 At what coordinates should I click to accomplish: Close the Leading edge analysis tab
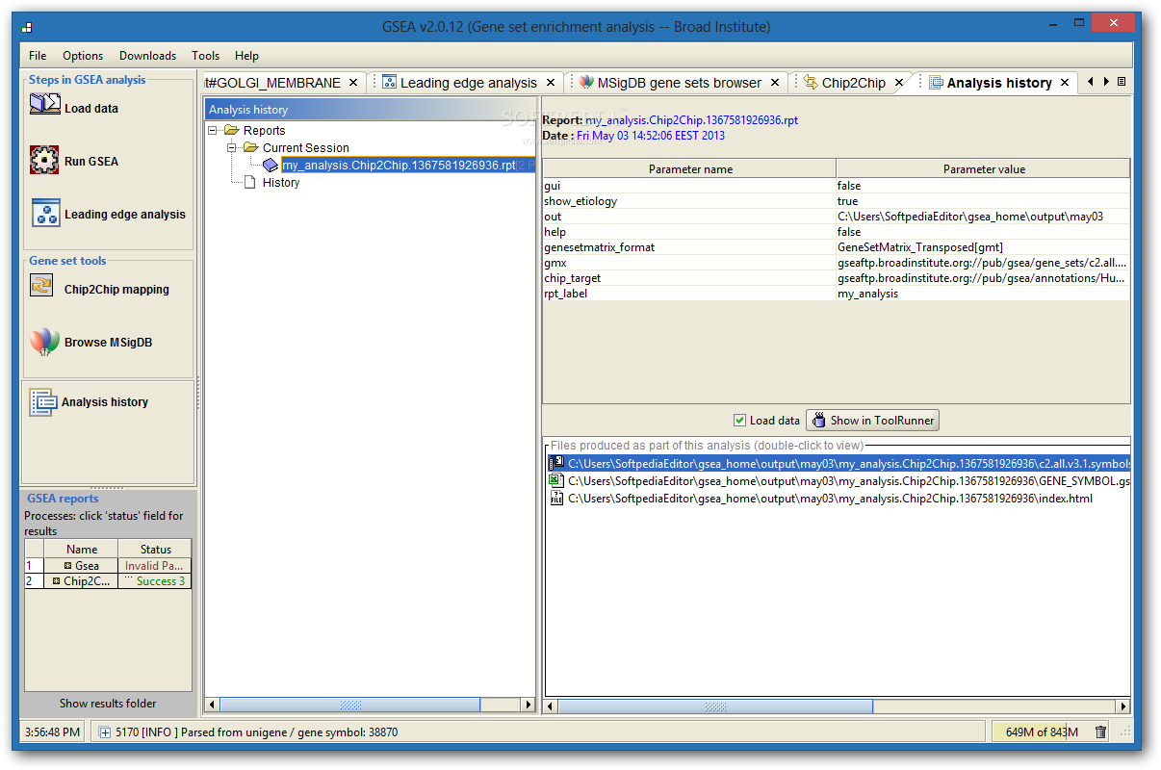(x=551, y=83)
